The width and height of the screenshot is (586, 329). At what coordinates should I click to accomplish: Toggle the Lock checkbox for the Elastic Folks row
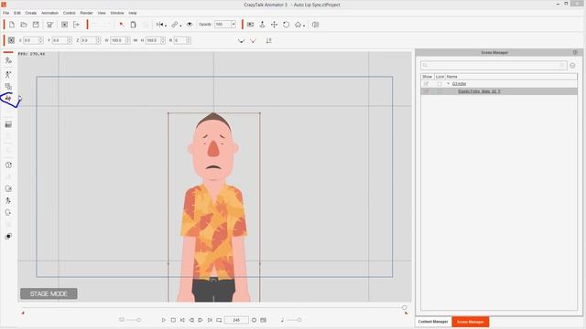pyautogui.click(x=439, y=91)
